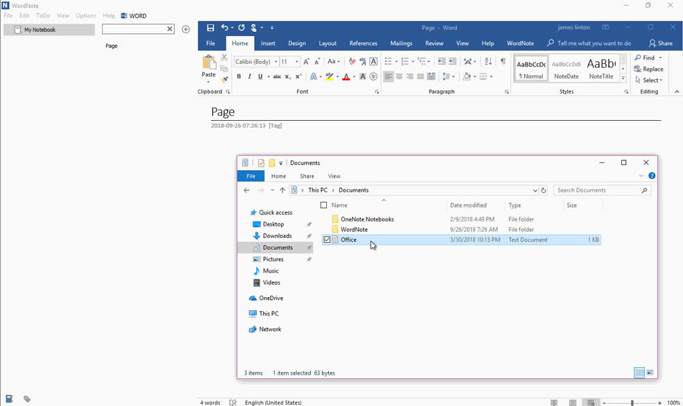Image resolution: width=683 pixels, height=406 pixels.
Task: Click the Save icon in Word's quick access toolbar
Action: click(x=210, y=28)
